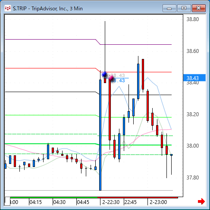Click the 38.20 price axis label
The width and height of the screenshot is (210, 210).
[193, 114]
